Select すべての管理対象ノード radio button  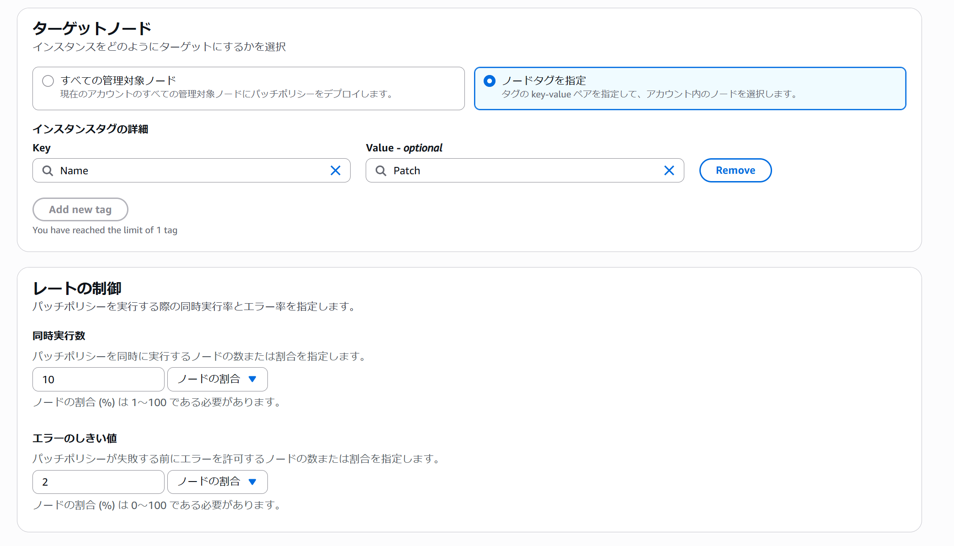[48, 81]
